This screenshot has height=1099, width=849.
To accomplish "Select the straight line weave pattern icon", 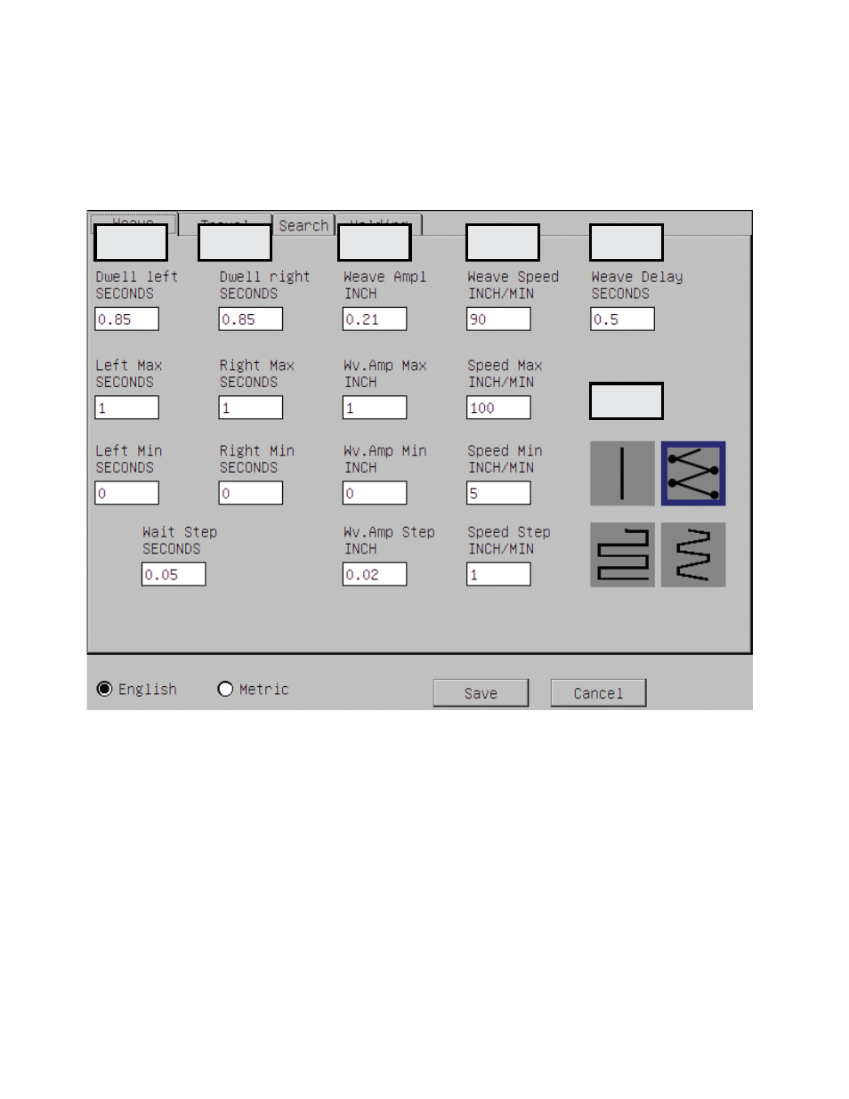I will click(x=622, y=473).
